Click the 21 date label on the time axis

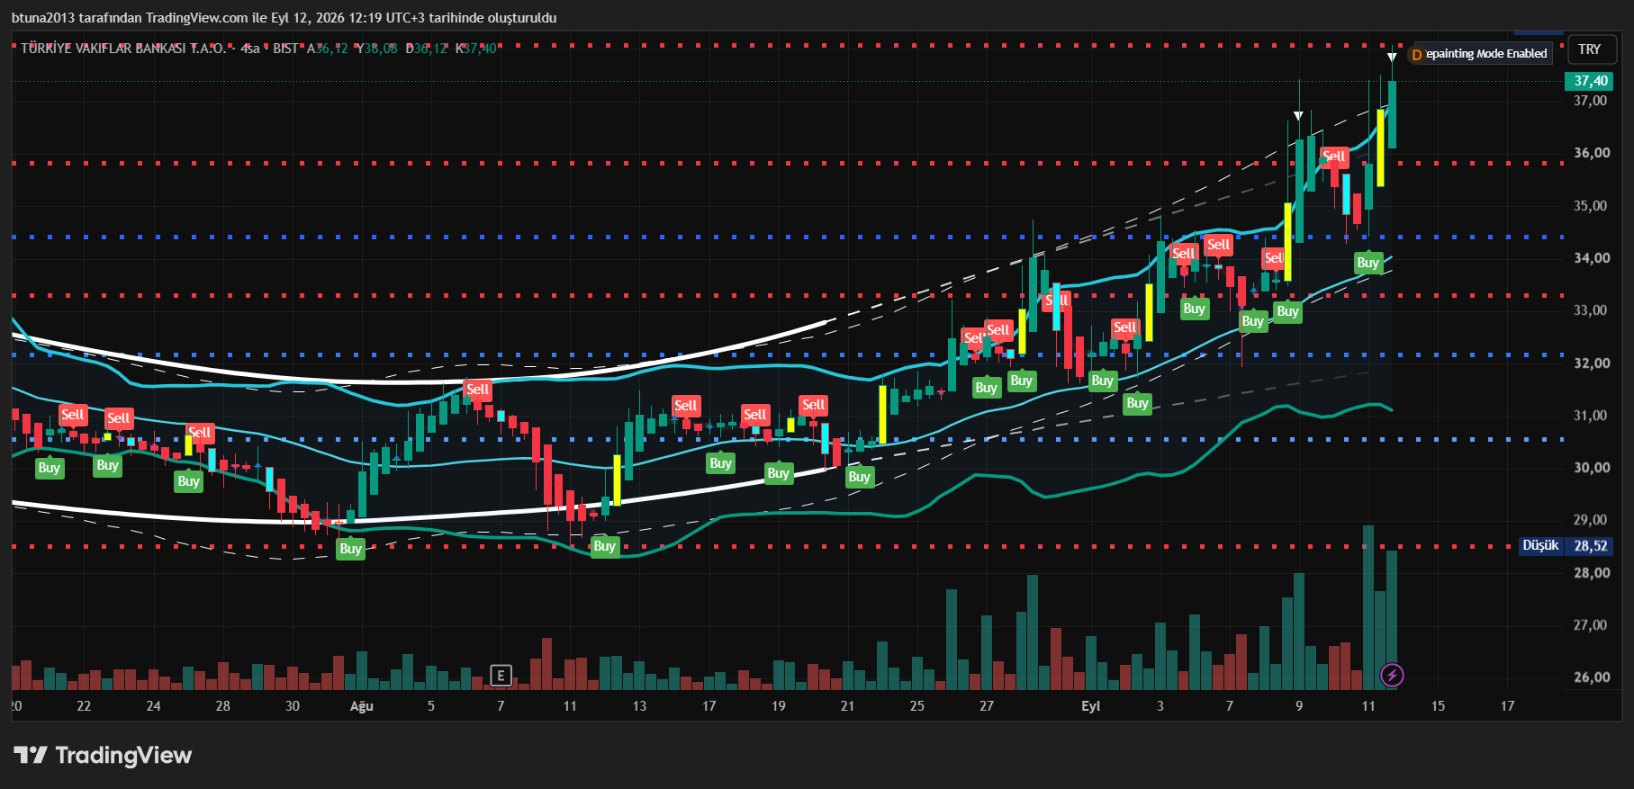pyautogui.click(x=847, y=706)
